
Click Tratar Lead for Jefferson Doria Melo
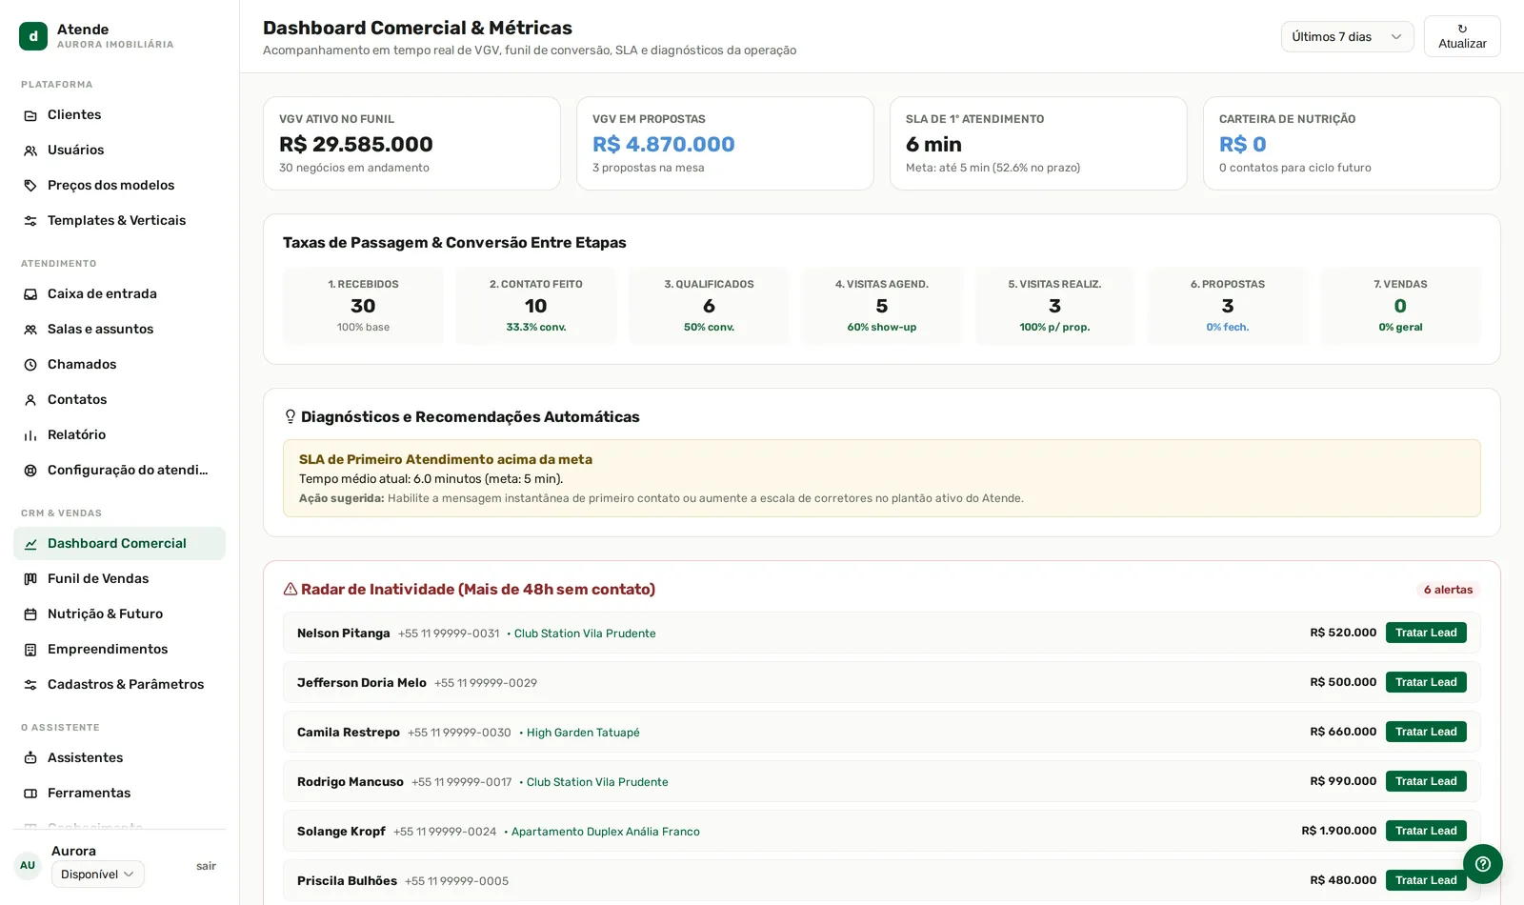(x=1426, y=682)
